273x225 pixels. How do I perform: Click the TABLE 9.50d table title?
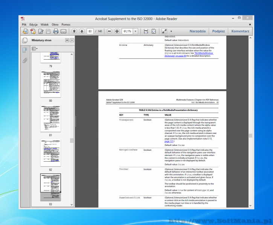[168, 110]
